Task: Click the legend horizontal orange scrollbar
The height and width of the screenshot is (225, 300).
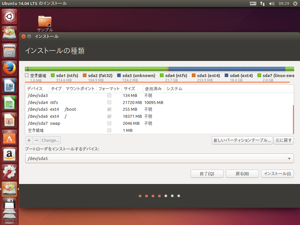Action: pos(157,82)
